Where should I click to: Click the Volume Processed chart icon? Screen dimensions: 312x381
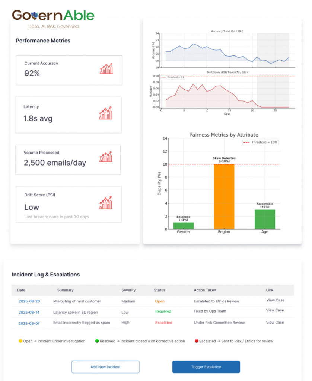pyautogui.click(x=106, y=157)
